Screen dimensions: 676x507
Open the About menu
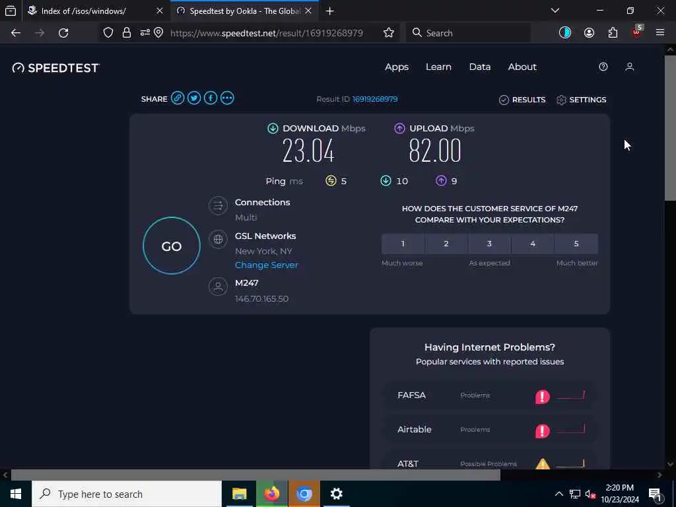[522, 67]
